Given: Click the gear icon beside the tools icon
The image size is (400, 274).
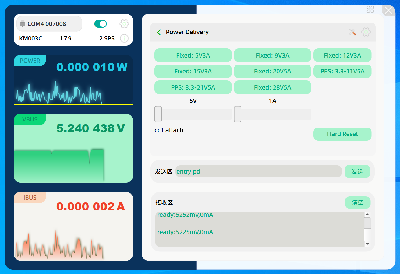Looking at the screenshot, I should [x=366, y=32].
